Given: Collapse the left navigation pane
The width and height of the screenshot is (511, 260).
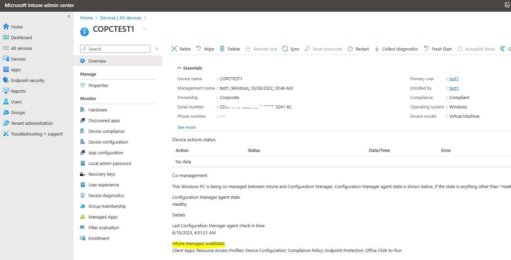Looking at the screenshot, I should [69, 16].
